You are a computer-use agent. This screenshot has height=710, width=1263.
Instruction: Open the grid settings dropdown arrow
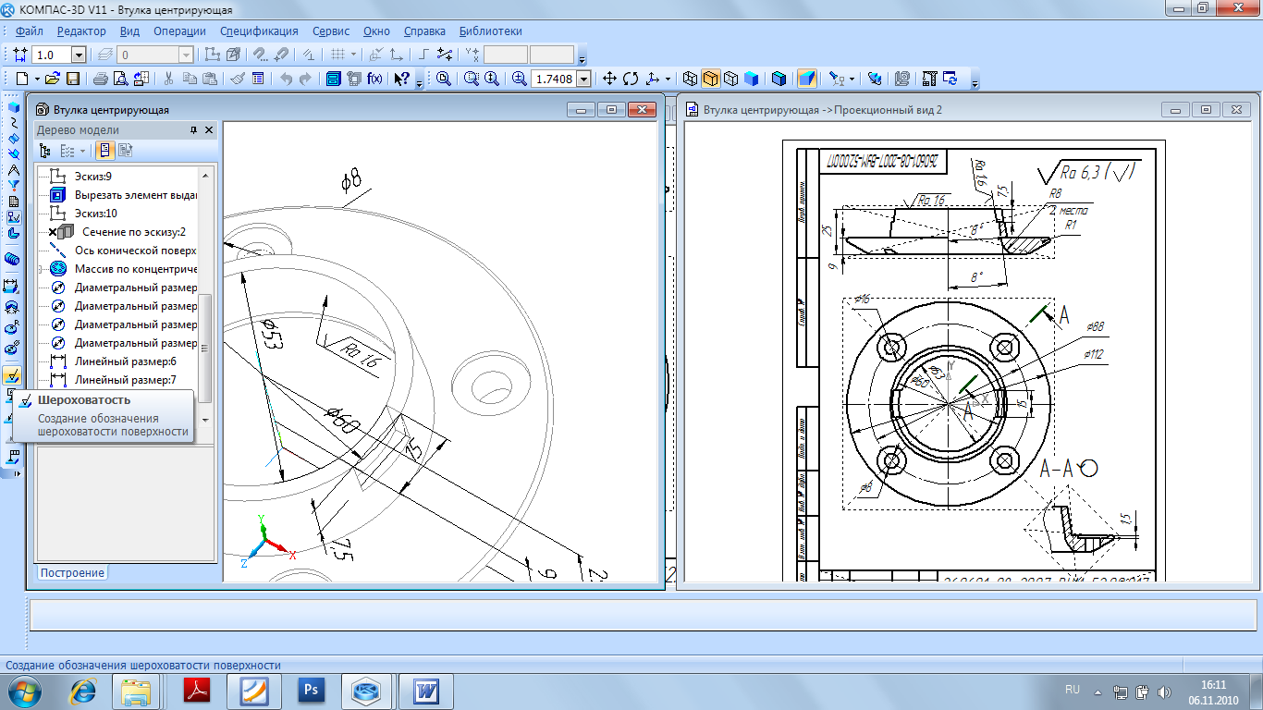coord(353,55)
